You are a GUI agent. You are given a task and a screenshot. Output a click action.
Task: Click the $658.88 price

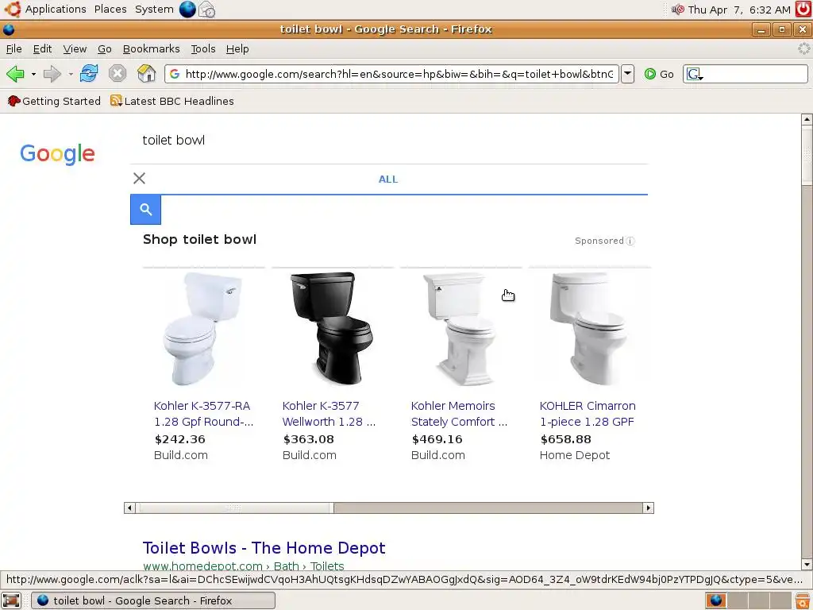(x=565, y=438)
